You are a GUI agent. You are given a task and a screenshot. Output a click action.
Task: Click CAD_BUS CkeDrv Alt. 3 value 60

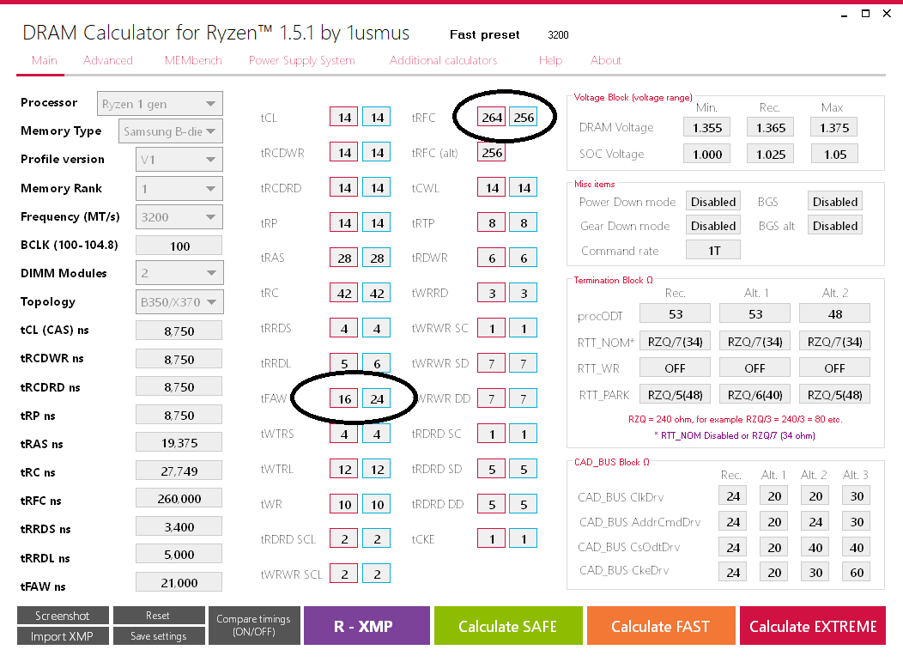click(x=857, y=572)
